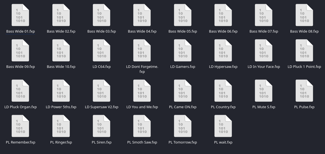Click the 'LD Power 5ths.fxp' filename label
The width and height of the screenshot is (325, 154).
(x=61, y=107)
